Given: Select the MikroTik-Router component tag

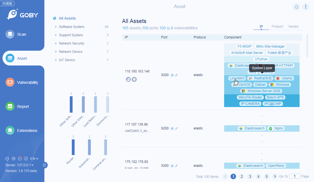Looking at the screenshot, I should pyautogui.click(x=250, y=97).
